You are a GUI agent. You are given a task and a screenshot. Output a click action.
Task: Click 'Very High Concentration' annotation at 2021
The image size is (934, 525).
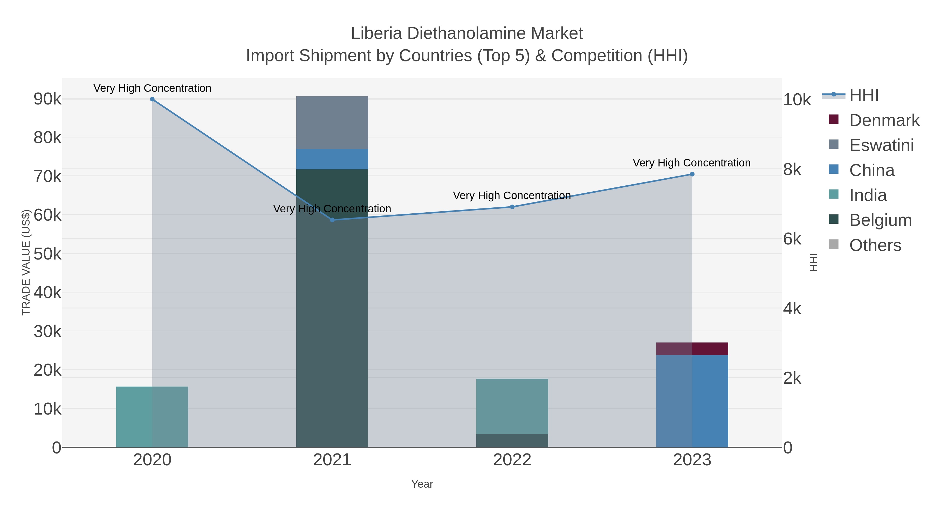click(x=332, y=209)
